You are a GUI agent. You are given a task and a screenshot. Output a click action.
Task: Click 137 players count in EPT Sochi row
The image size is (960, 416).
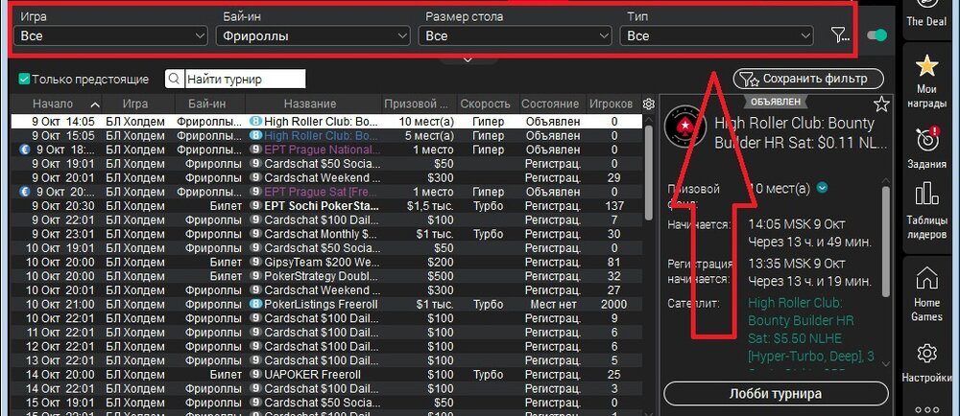coord(614,206)
